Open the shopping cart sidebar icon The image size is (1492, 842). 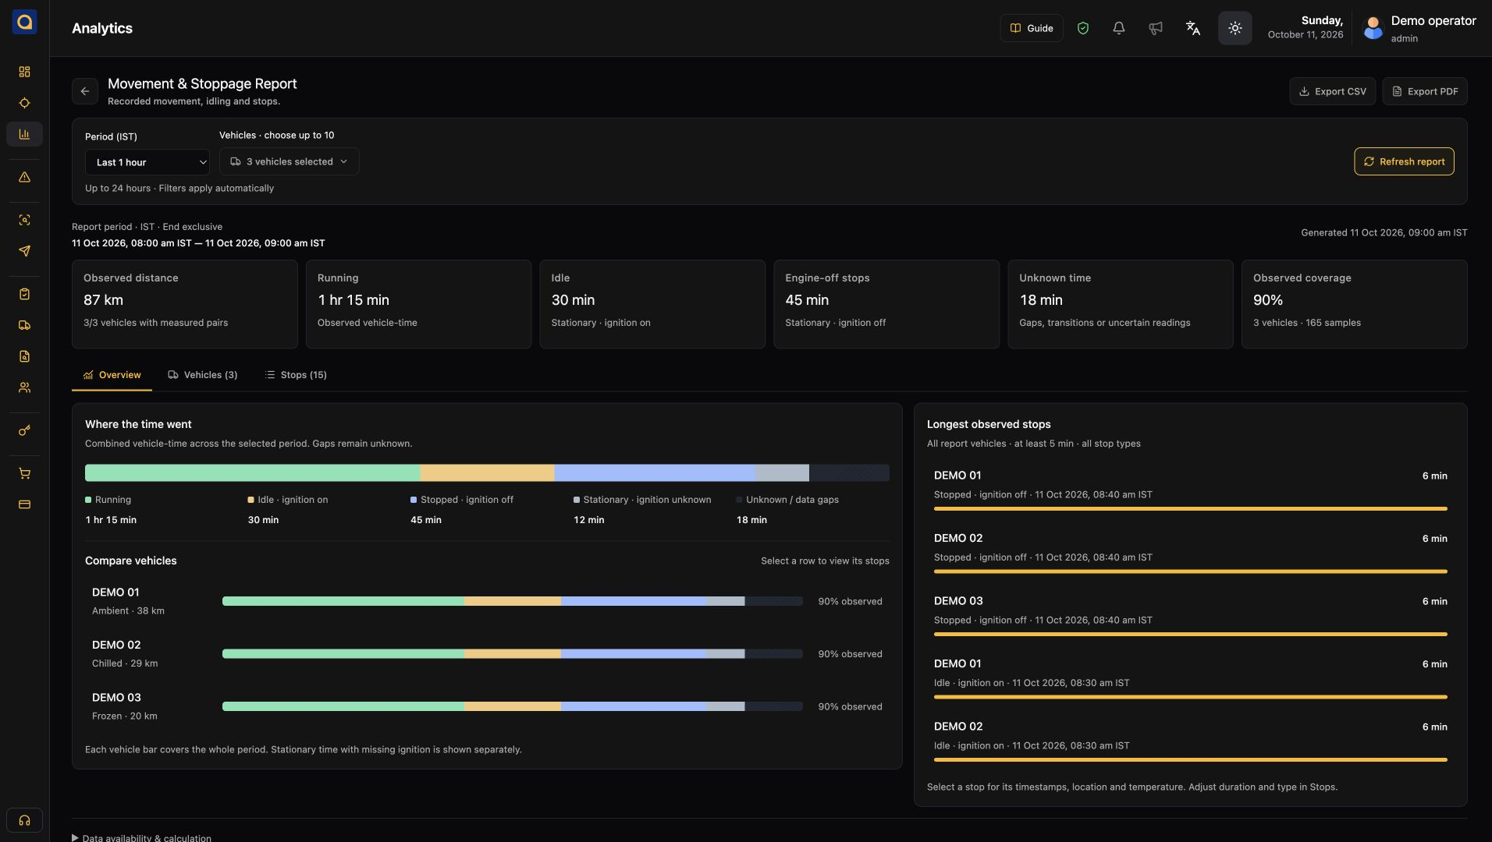pos(24,473)
